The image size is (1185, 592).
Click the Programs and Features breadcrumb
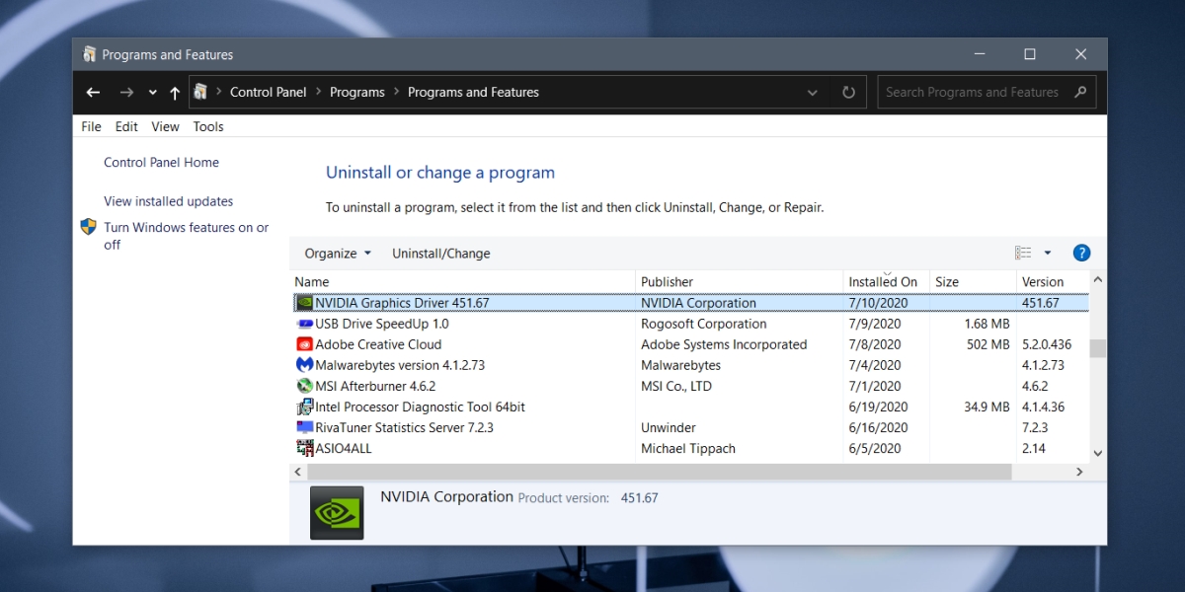473,92
